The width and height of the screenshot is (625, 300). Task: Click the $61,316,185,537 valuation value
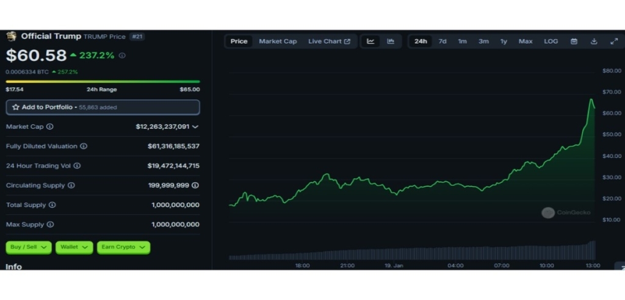pyautogui.click(x=173, y=146)
